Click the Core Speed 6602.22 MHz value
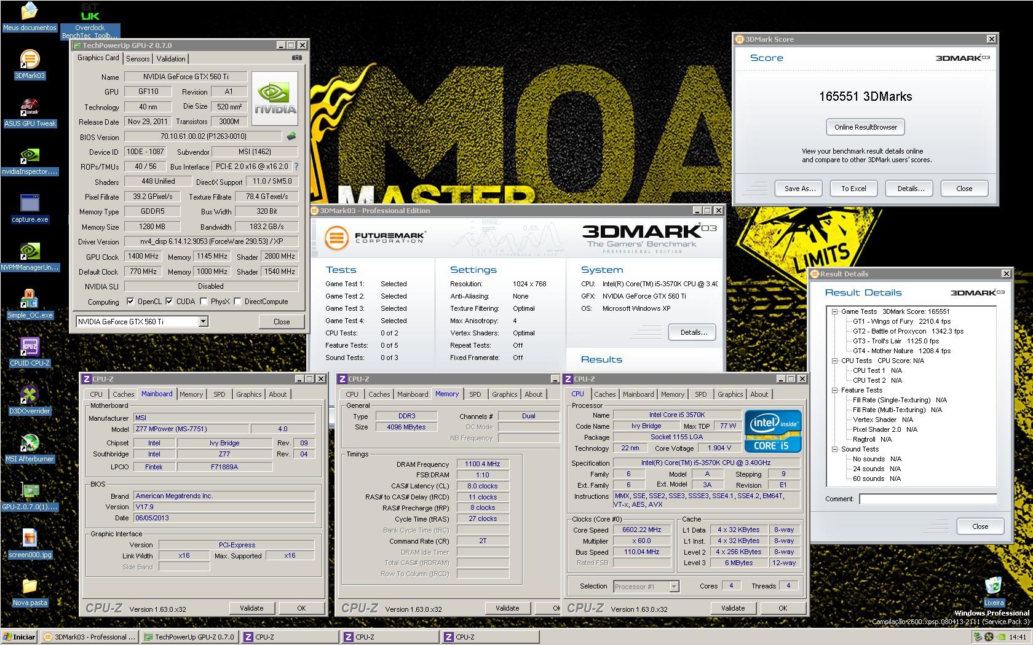 pos(642,530)
